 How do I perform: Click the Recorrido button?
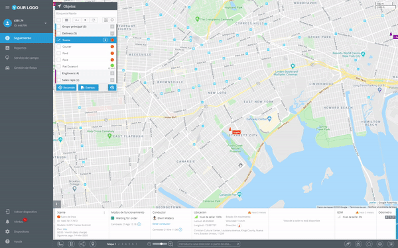[x=66, y=87]
